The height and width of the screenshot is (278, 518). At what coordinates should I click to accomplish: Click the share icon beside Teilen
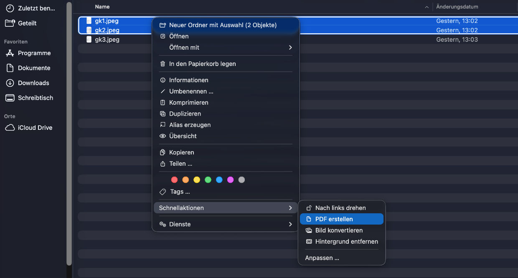[x=163, y=164]
